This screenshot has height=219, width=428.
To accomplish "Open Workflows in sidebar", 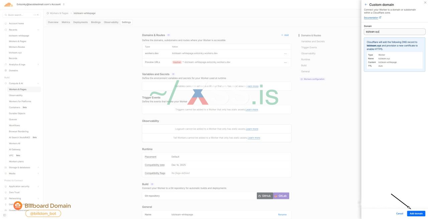I will tap(14, 126).
